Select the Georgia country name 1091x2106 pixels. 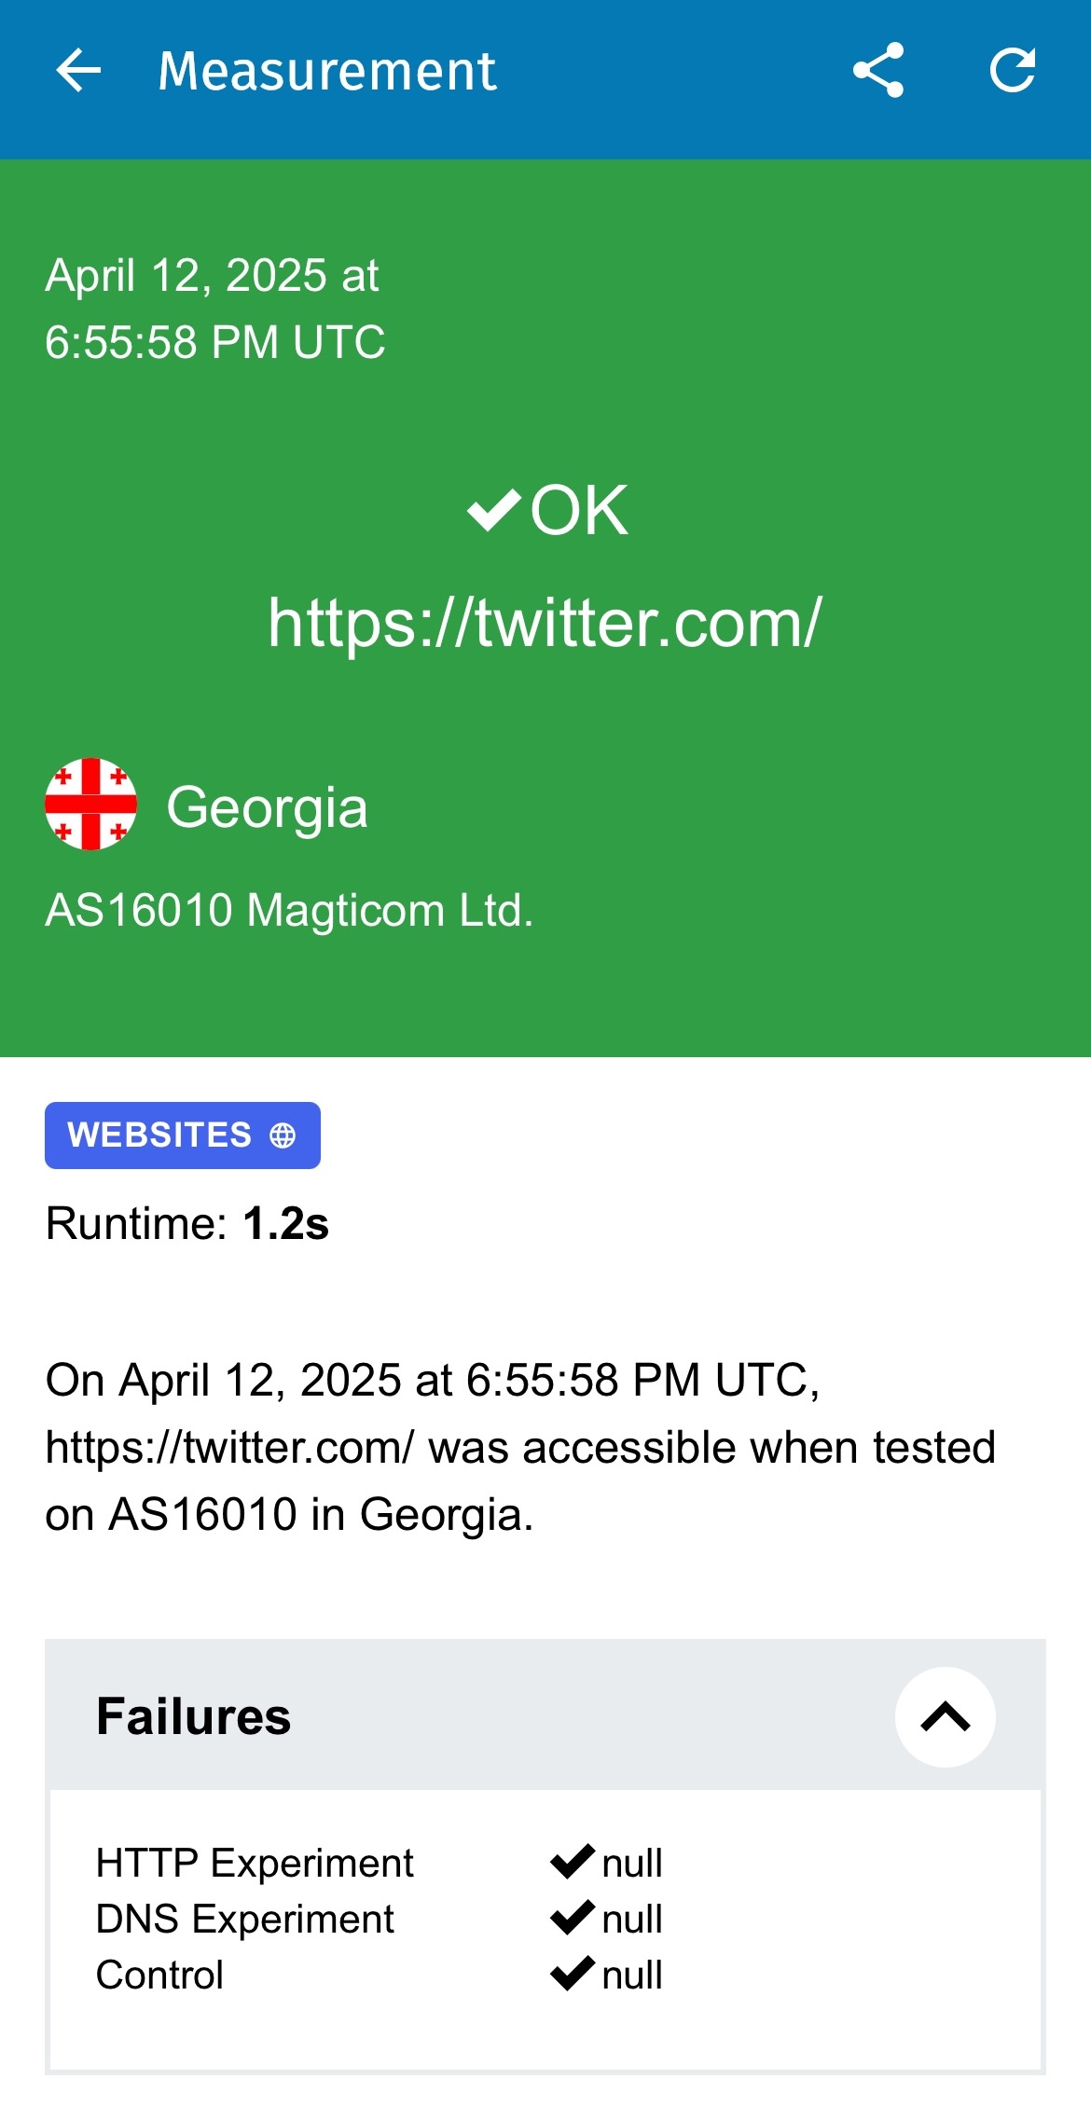tap(267, 807)
